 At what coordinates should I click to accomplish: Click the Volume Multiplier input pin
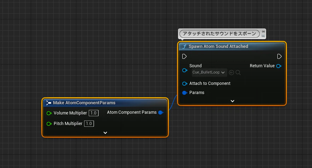coord(49,113)
